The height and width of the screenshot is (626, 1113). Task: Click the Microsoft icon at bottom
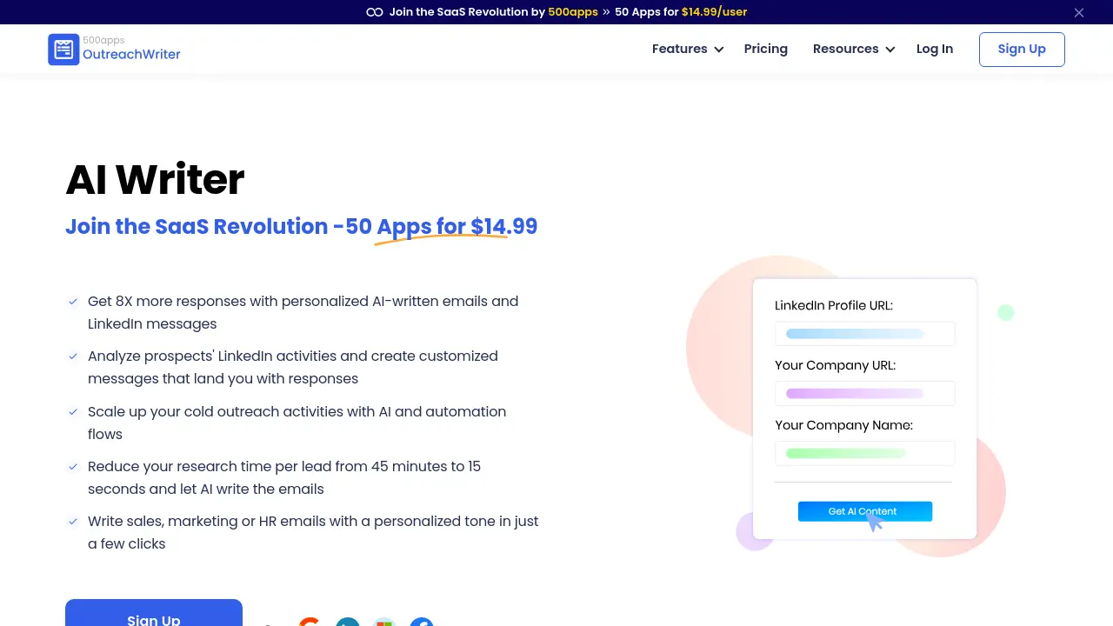click(x=384, y=622)
